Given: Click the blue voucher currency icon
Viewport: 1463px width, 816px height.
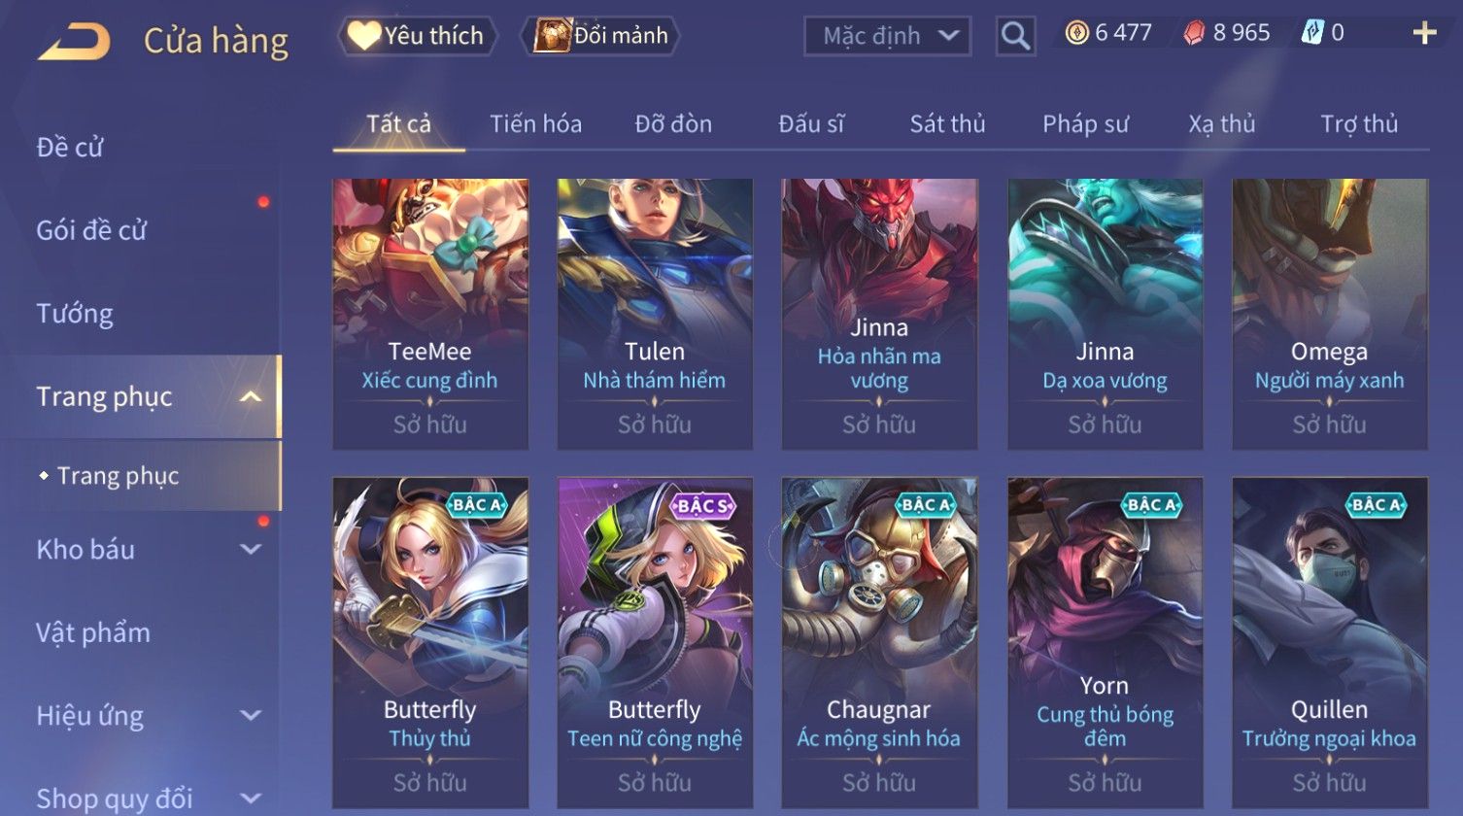Looking at the screenshot, I should click(1312, 33).
